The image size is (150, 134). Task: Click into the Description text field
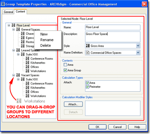click(x=113, y=37)
